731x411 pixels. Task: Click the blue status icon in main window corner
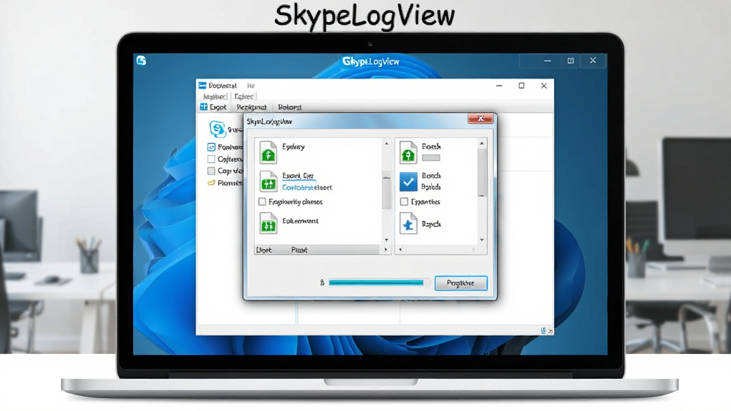[543, 330]
